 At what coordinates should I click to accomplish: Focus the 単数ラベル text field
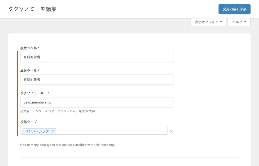(97, 80)
